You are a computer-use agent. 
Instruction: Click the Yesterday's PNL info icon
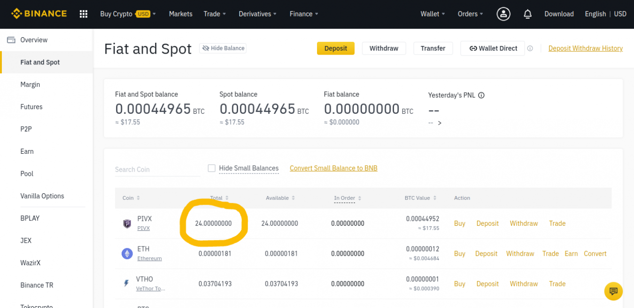point(481,95)
